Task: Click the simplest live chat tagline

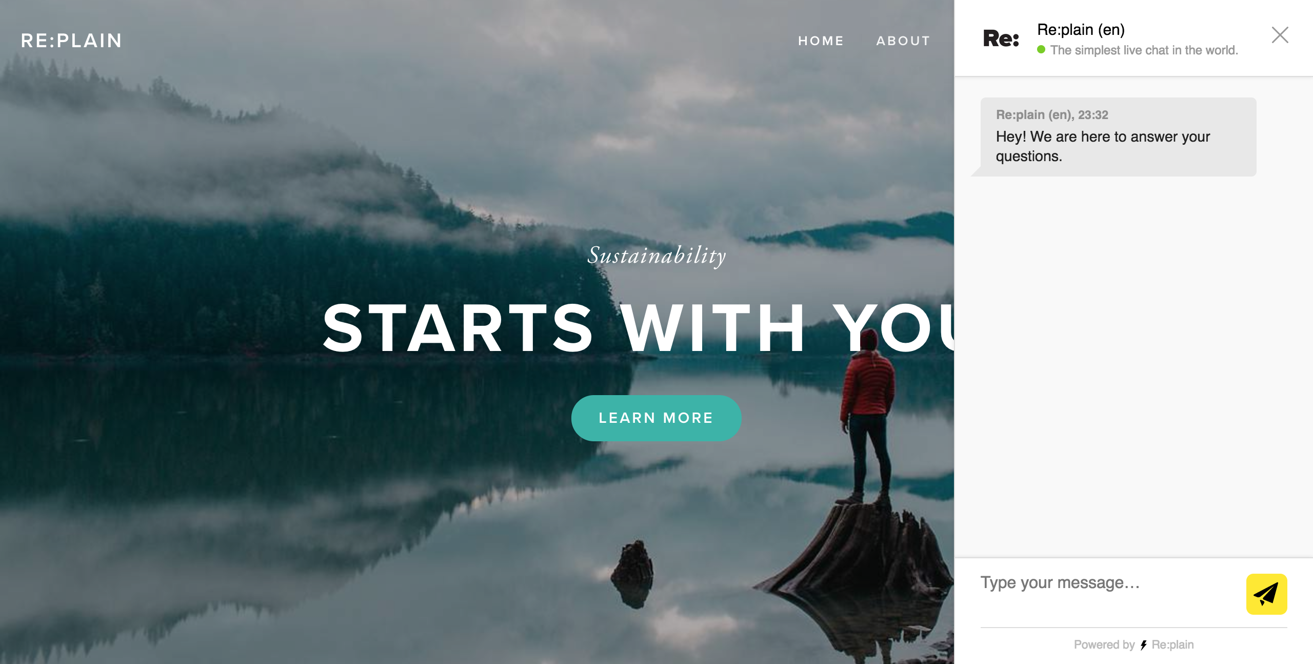Action: (1144, 50)
